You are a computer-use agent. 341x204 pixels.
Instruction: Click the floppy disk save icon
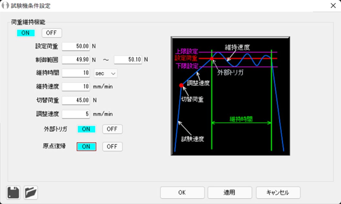13,192
